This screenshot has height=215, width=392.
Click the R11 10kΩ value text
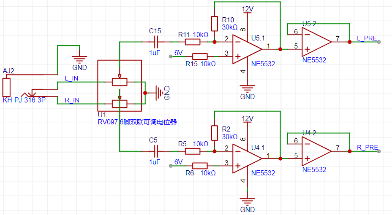pyautogui.click(x=201, y=35)
